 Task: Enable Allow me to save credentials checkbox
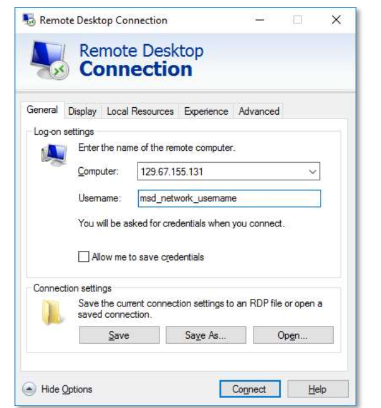83,257
